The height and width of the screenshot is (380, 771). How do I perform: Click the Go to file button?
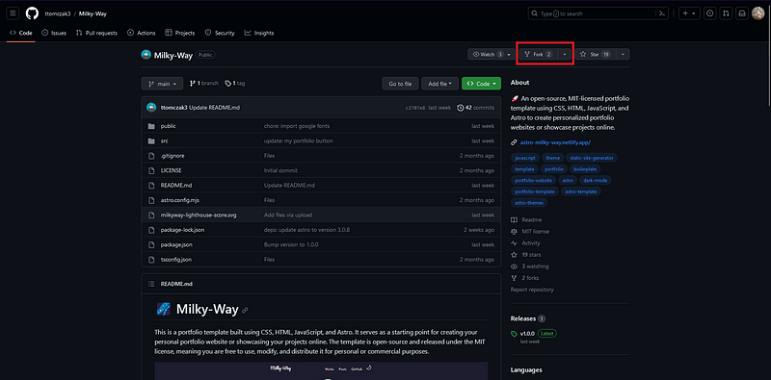[x=400, y=84]
